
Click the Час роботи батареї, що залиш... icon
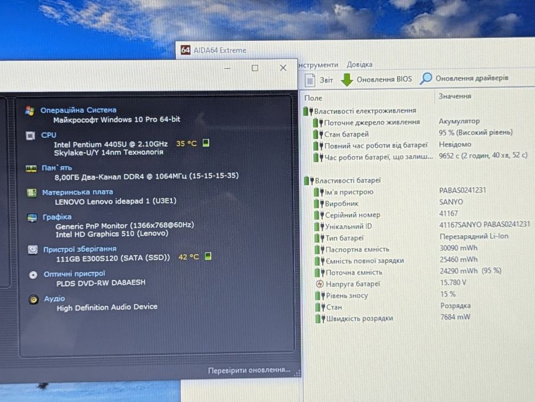coord(319,157)
